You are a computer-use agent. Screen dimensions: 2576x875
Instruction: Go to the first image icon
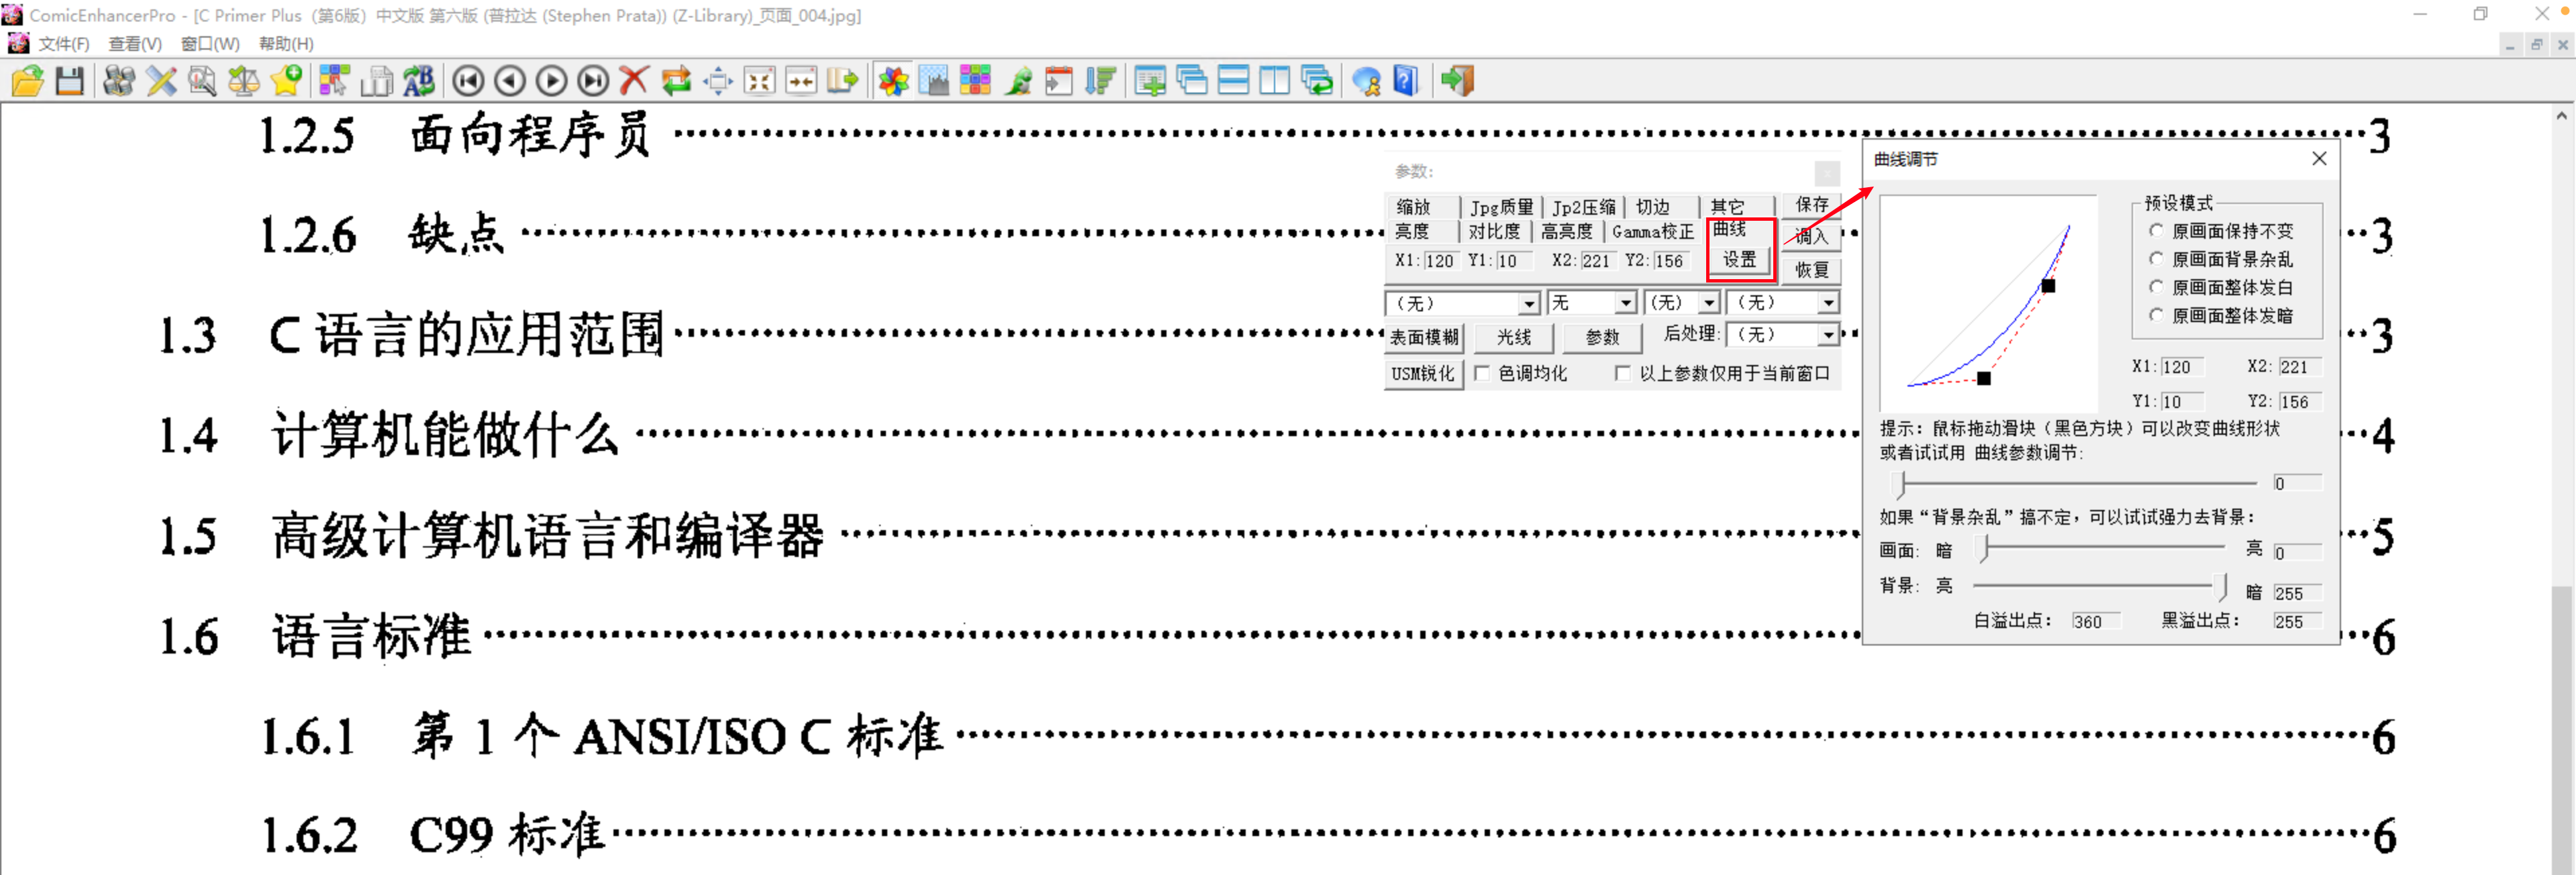(468, 81)
